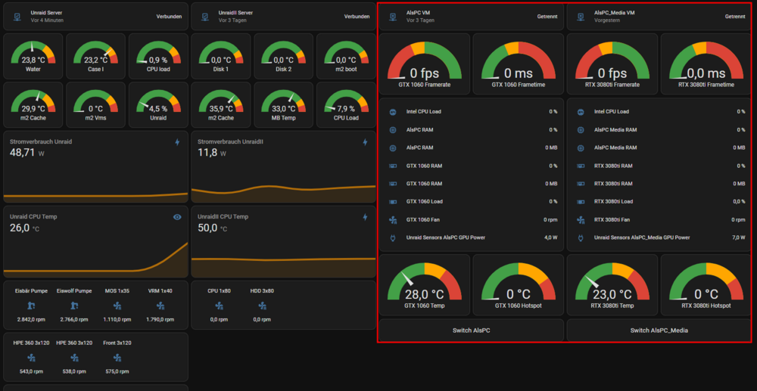Click lightning icon on Stromverbrauch Unraid card
The width and height of the screenshot is (757, 391).
tap(177, 142)
